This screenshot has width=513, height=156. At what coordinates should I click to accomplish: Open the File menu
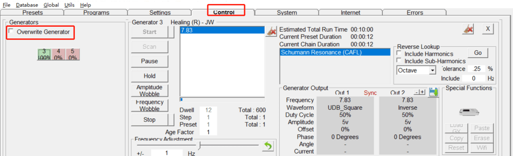pos(6,5)
